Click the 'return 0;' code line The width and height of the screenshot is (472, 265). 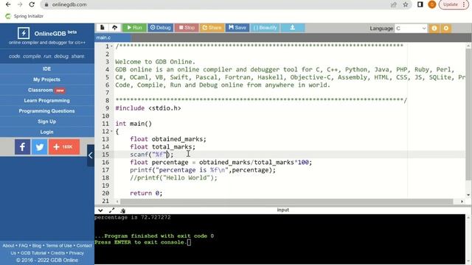146,193
